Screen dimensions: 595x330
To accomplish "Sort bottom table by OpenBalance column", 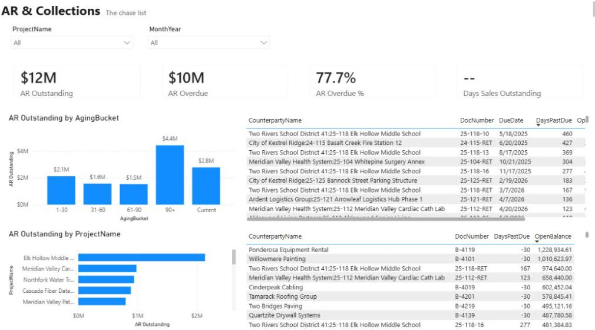I will pyautogui.click(x=553, y=236).
